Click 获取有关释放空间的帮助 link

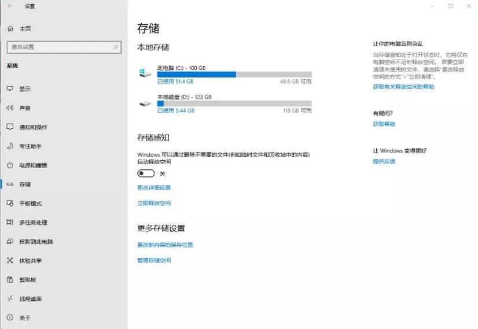403,87
